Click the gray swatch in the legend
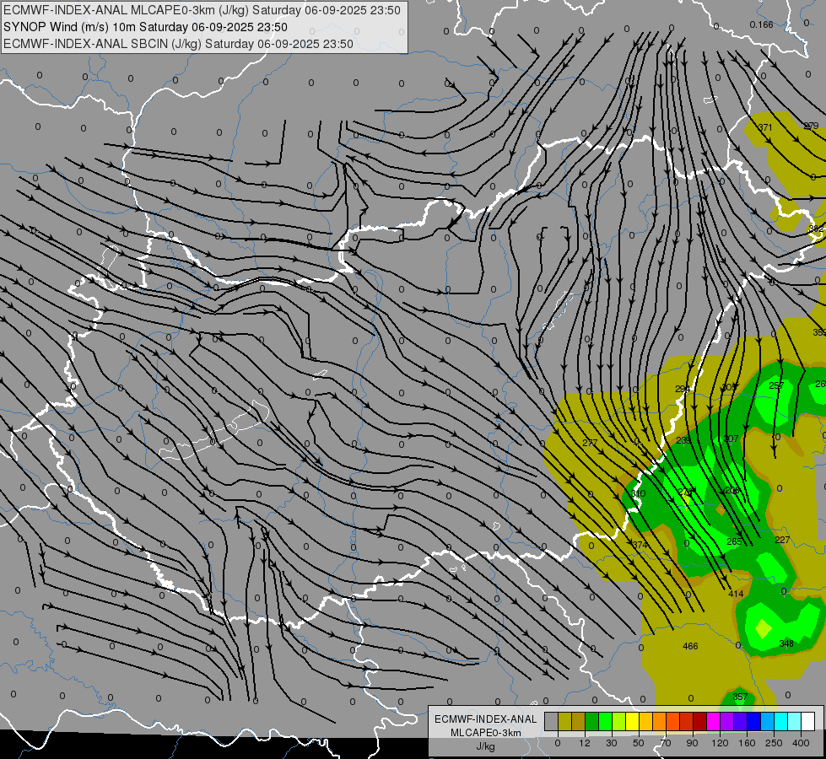 [x=551, y=721]
